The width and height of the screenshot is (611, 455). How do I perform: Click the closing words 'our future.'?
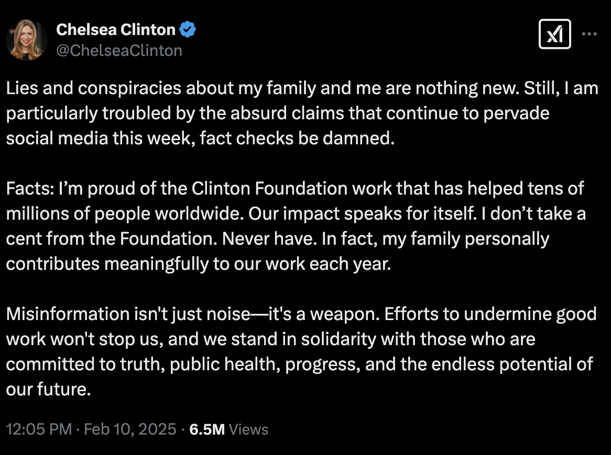pyautogui.click(x=48, y=389)
